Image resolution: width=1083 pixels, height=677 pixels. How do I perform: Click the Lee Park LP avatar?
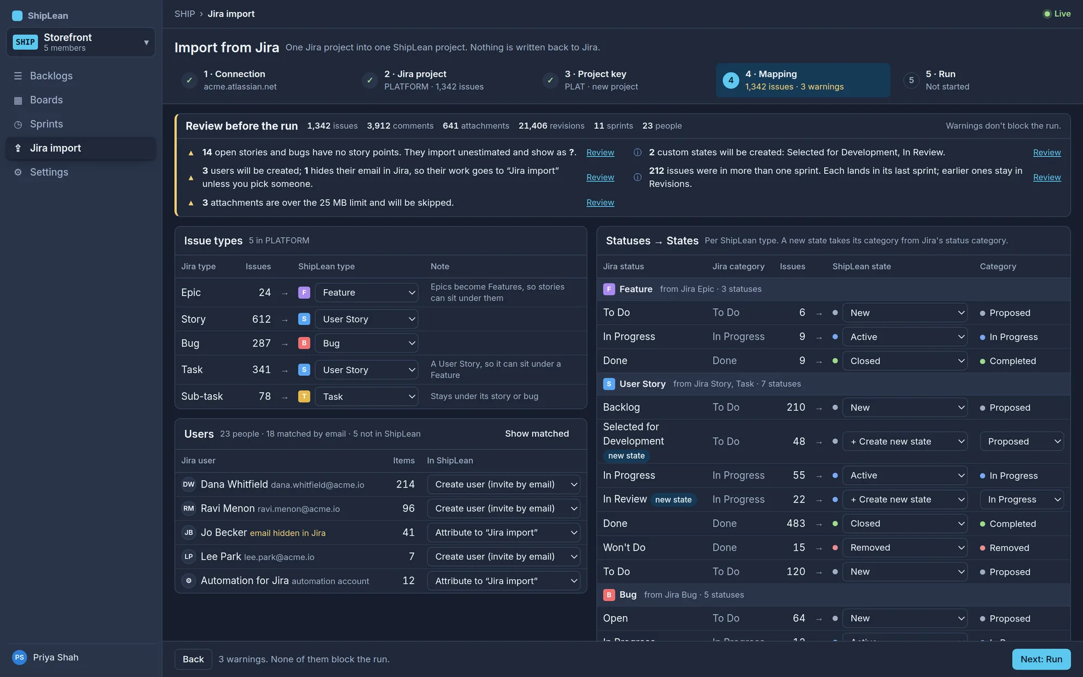coord(188,557)
